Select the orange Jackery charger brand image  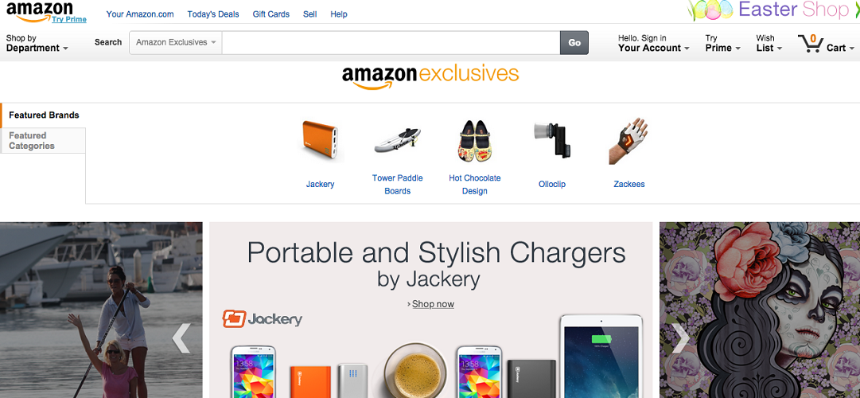[321, 141]
